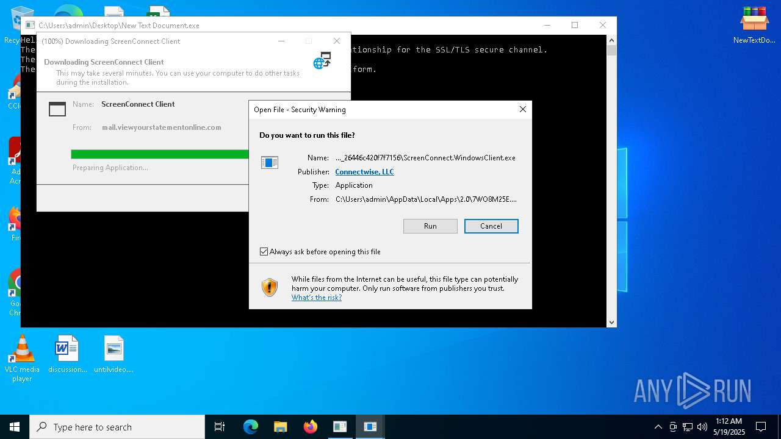This screenshot has width=781, height=439.
Task: Click the console scrollbar down arrow
Action: coord(611,323)
